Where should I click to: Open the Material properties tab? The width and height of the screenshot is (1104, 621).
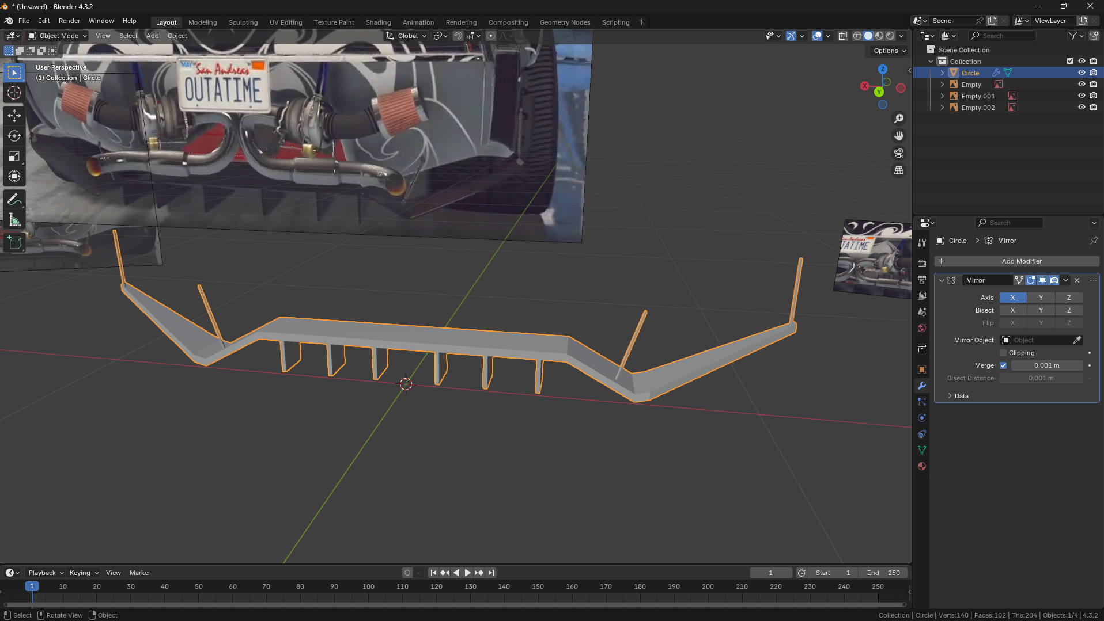[922, 466]
